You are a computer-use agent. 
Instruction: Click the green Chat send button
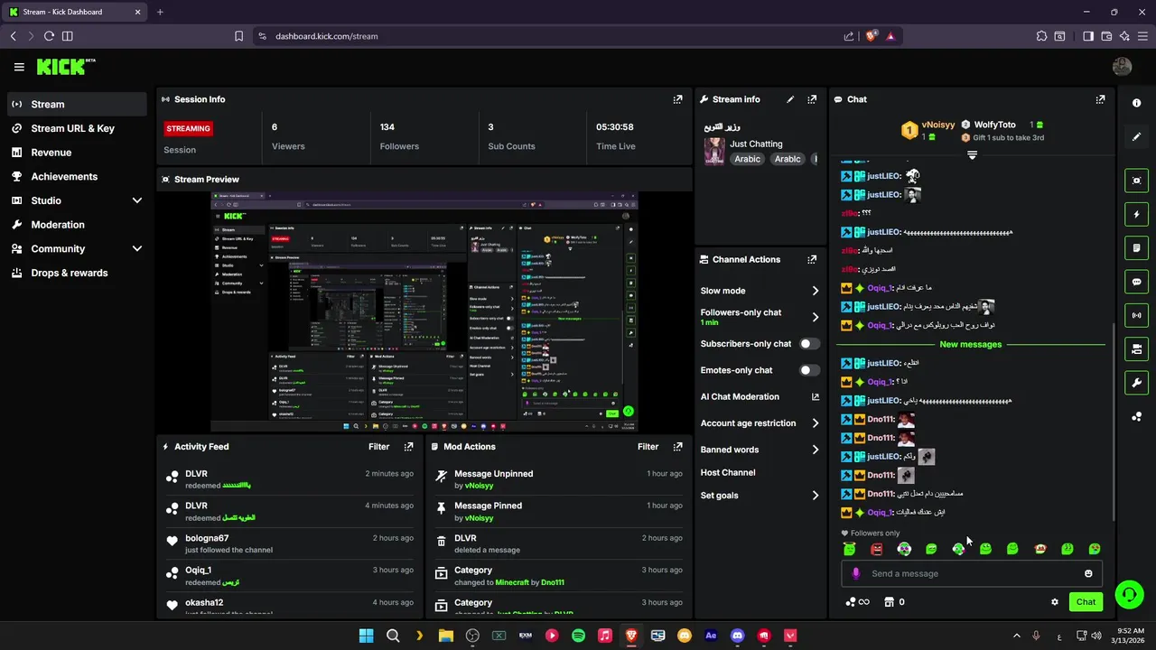(x=1086, y=602)
